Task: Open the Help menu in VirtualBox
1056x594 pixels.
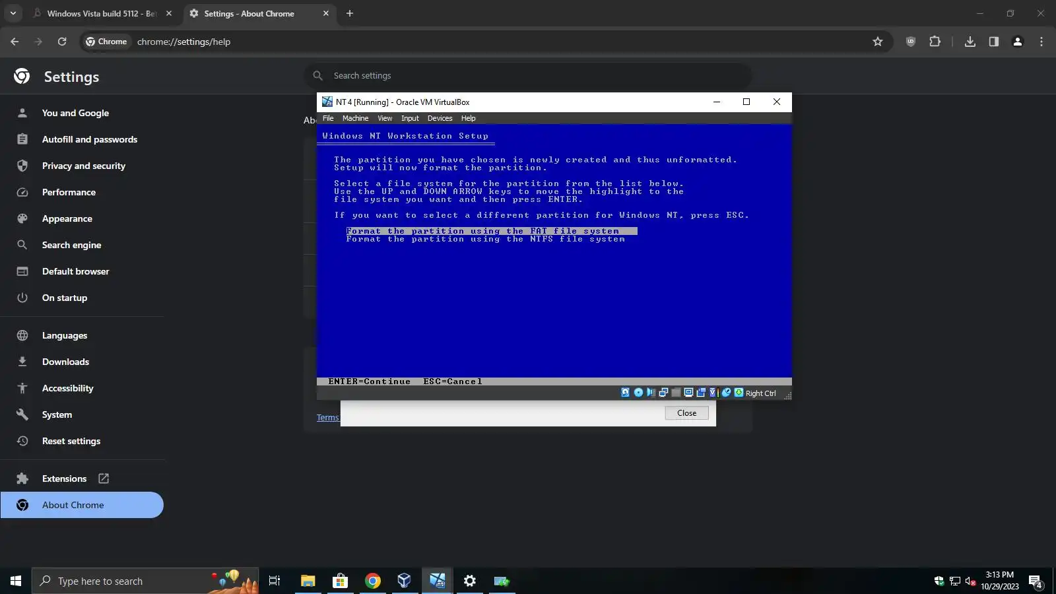Action: coord(468,118)
